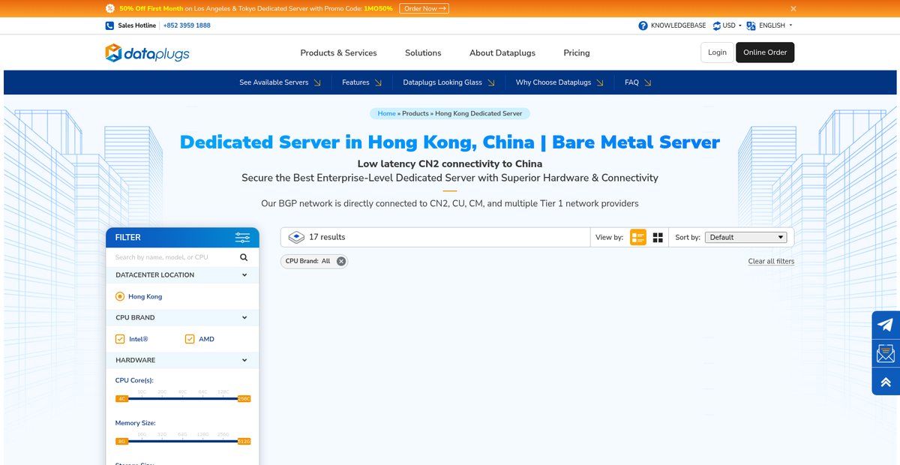
Task: Click Home breadcrumb link
Action: point(386,113)
